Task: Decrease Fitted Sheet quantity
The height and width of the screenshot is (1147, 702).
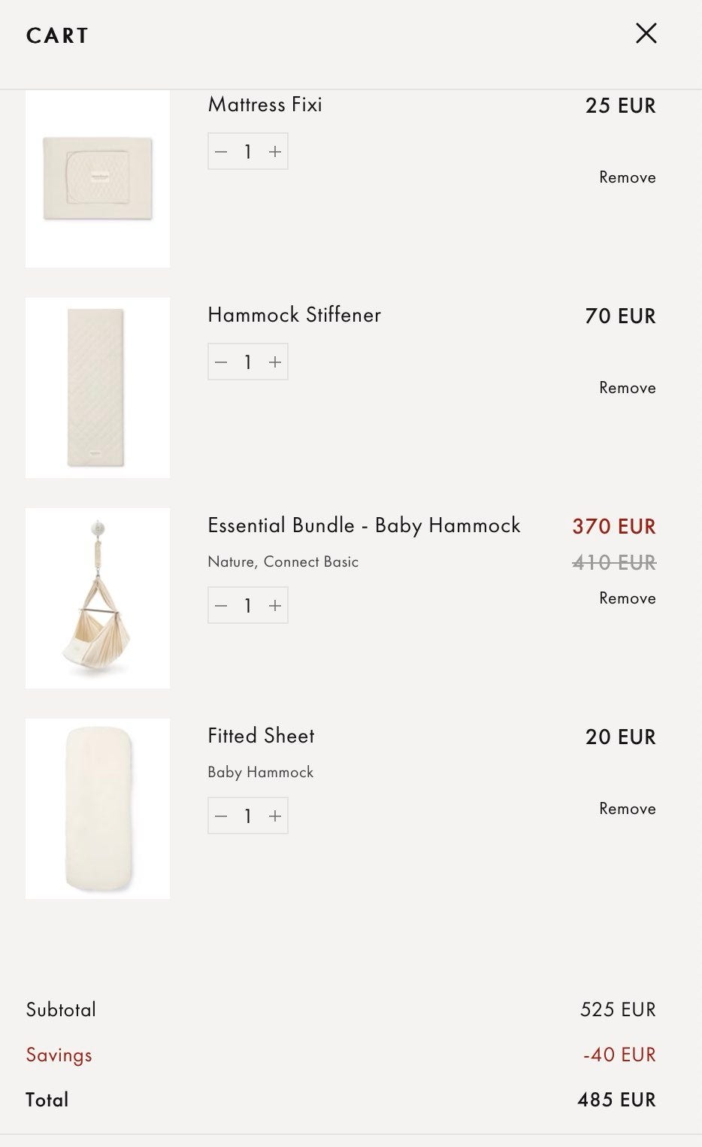Action: pos(221,816)
